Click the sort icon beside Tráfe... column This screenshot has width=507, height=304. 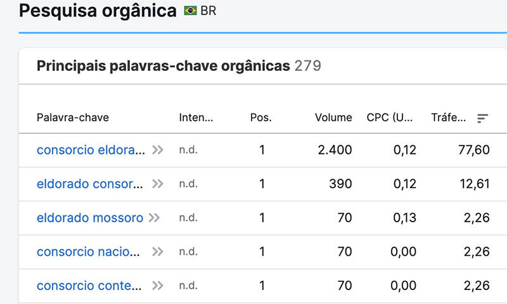point(482,118)
